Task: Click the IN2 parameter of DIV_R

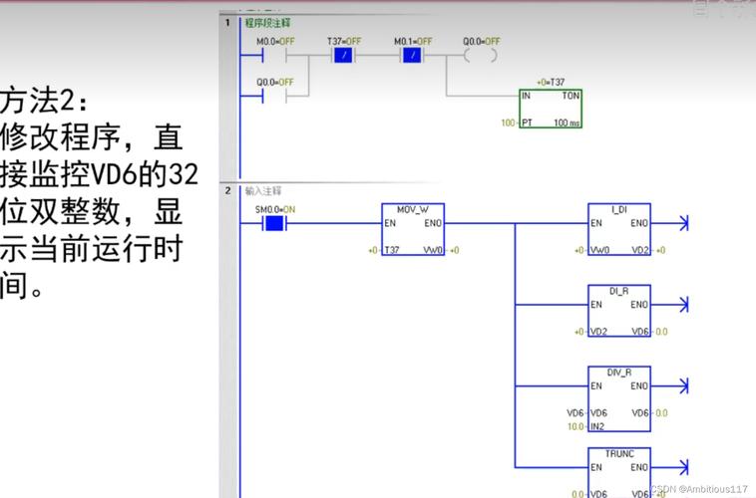Action: coord(597,426)
